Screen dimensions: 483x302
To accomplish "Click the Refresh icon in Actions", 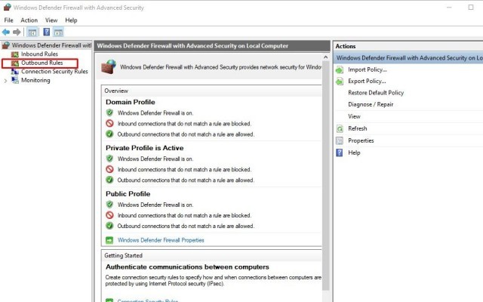I will click(x=340, y=128).
